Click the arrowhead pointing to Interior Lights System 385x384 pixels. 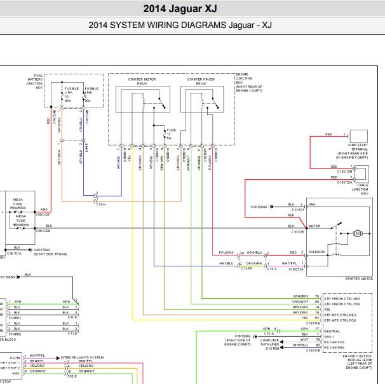coord(58,358)
